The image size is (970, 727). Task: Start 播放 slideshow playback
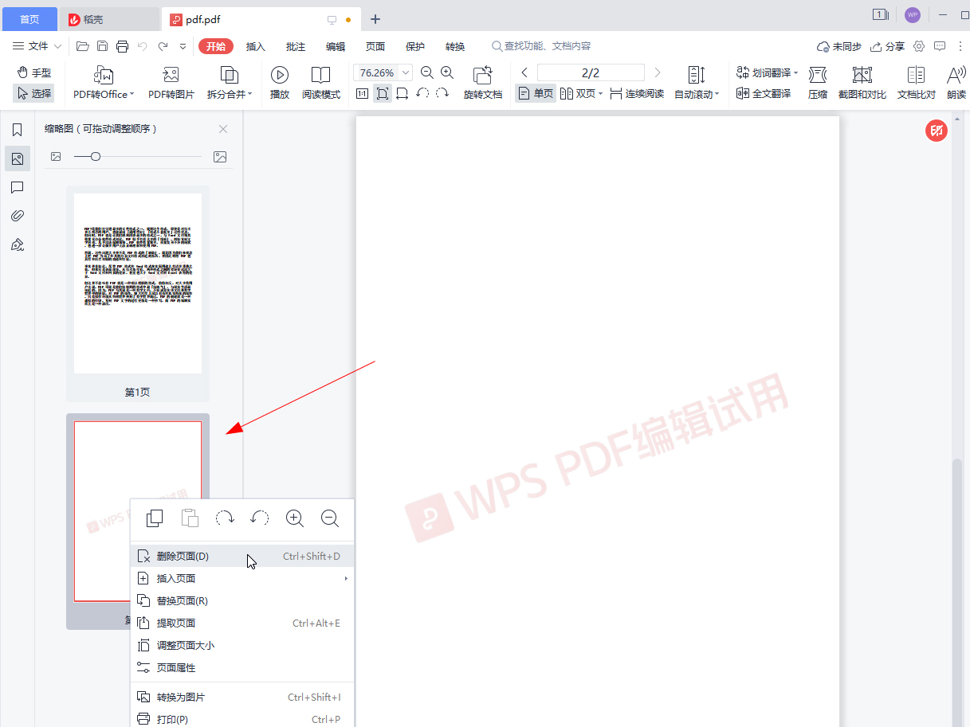coord(280,83)
